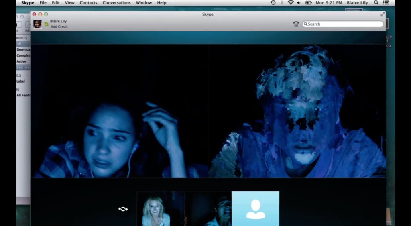Image resolution: width=411 pixels, height=226 pixels.
Task: Select the blonde girl's video thumbnail
Action: (161, 208)
